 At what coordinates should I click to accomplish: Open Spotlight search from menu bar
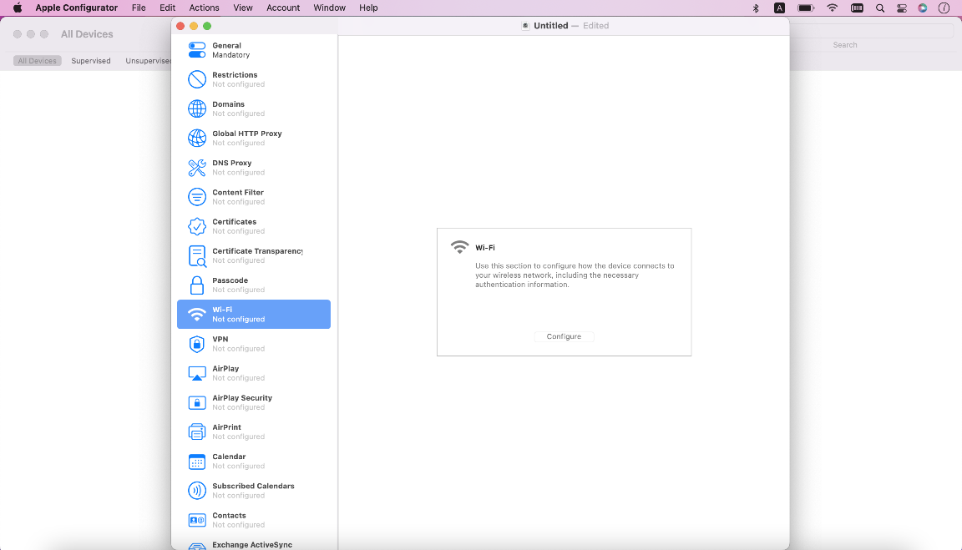(x=880, y=8)
